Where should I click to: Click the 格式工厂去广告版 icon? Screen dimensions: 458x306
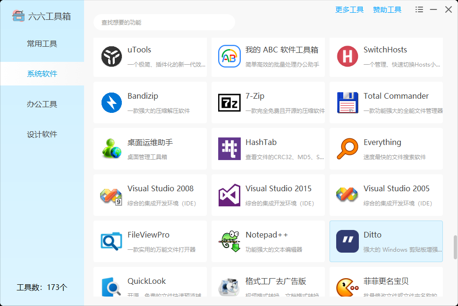[229, 287]
